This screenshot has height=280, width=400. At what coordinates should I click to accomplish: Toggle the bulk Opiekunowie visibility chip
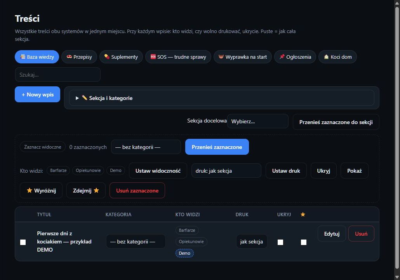point(88,170)
